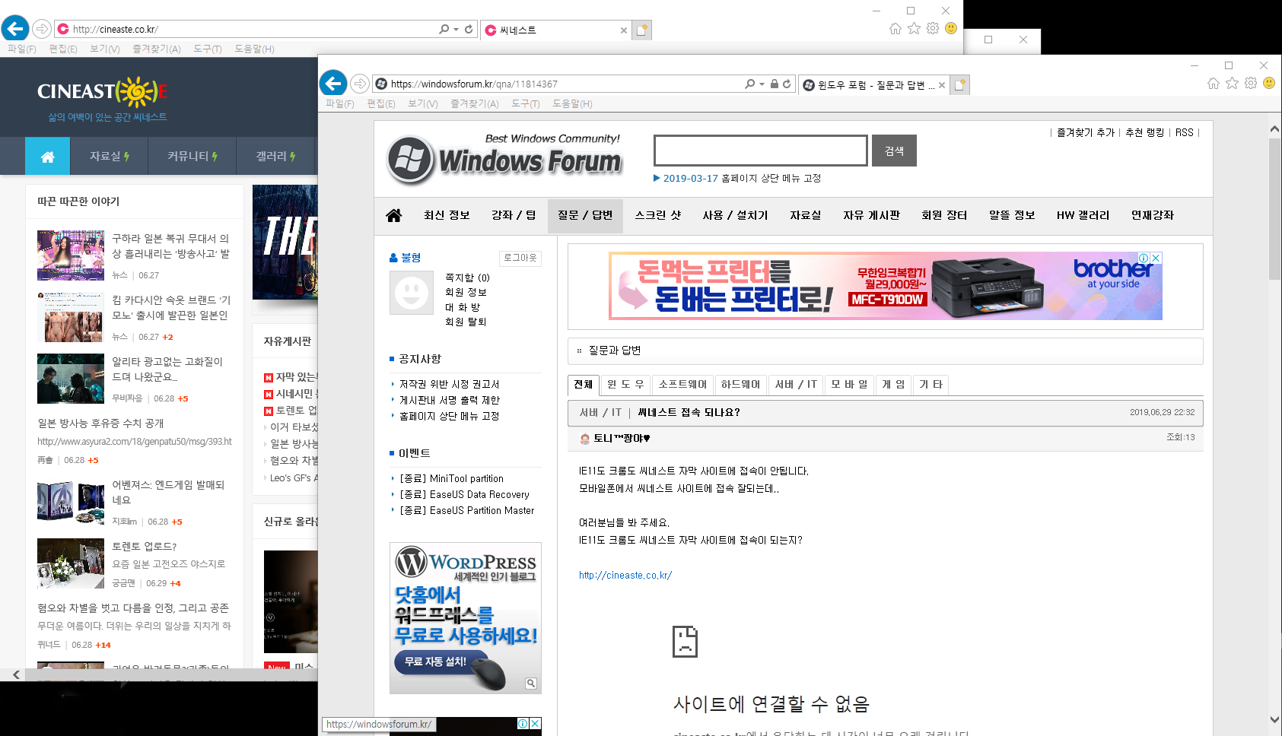The height and width of the screenshot is (736, 1282).
Task: Open the 커뮤니티 menu in Cineaste navigation
Action: (192, 156)
